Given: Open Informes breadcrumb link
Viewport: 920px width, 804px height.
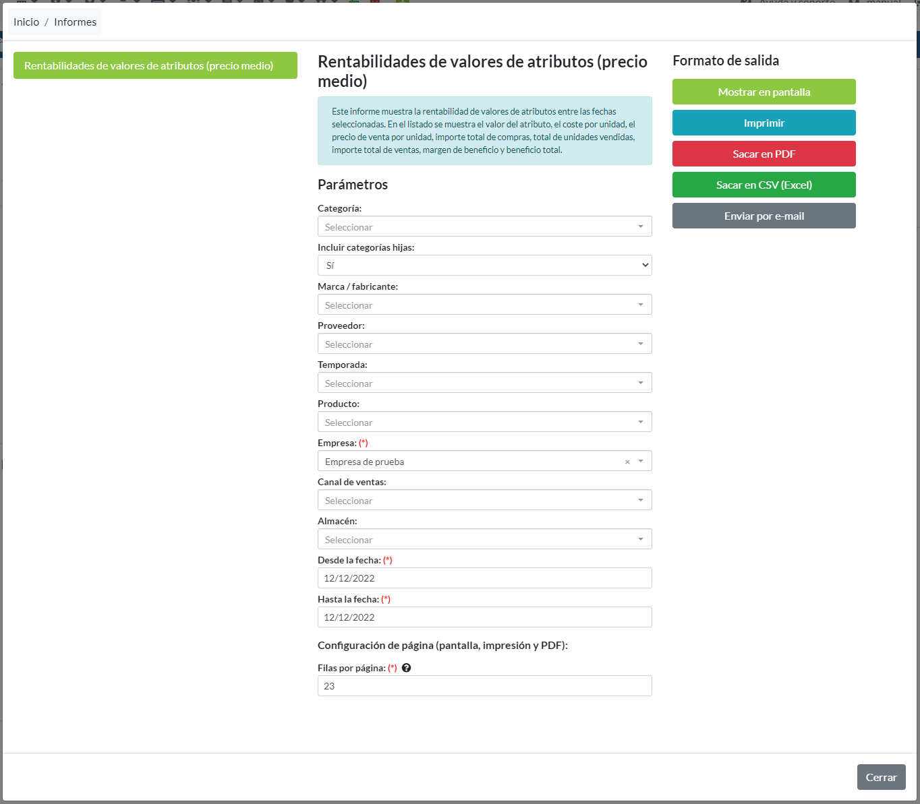Looking at the screenshot, I should click(75, 22).
